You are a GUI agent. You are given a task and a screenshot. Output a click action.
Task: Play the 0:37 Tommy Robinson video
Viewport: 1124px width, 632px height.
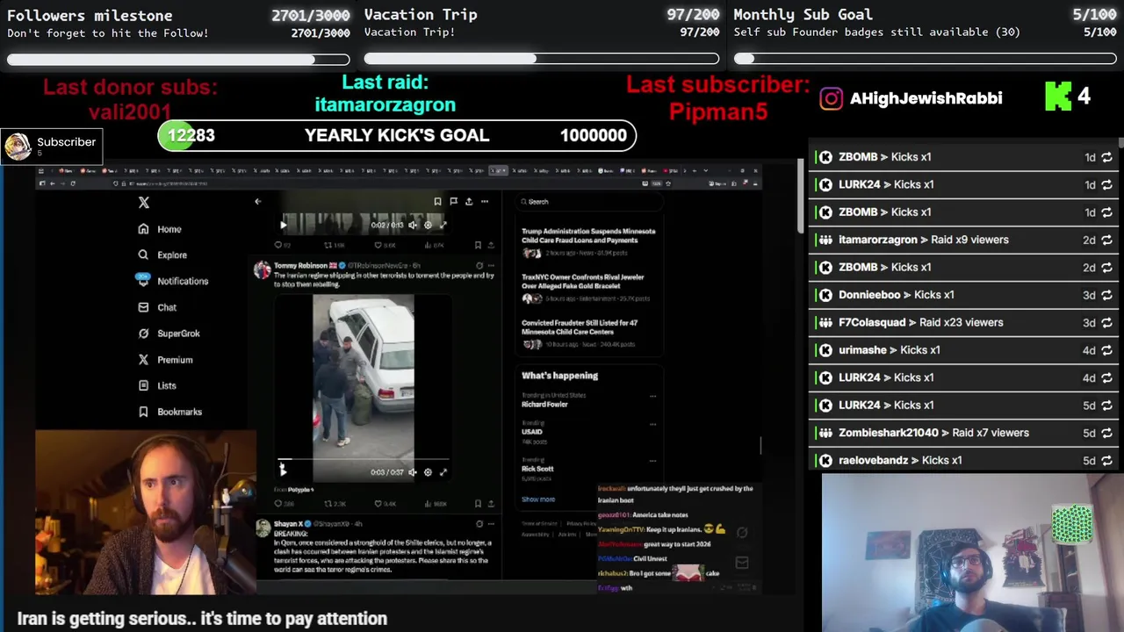pos(283,471)
